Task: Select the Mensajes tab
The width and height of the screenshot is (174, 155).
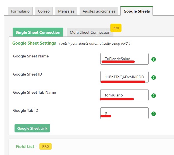Action: tap(66, 11)
